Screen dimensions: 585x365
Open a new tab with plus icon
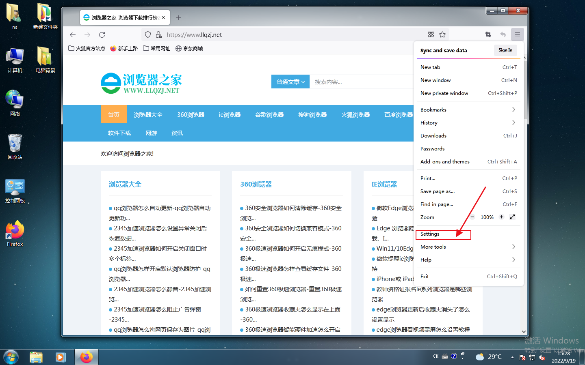[x=178, y=17]
